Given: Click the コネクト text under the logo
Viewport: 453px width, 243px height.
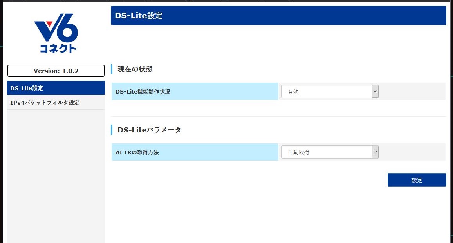Looking at the screenshot, I should point(58,48).
